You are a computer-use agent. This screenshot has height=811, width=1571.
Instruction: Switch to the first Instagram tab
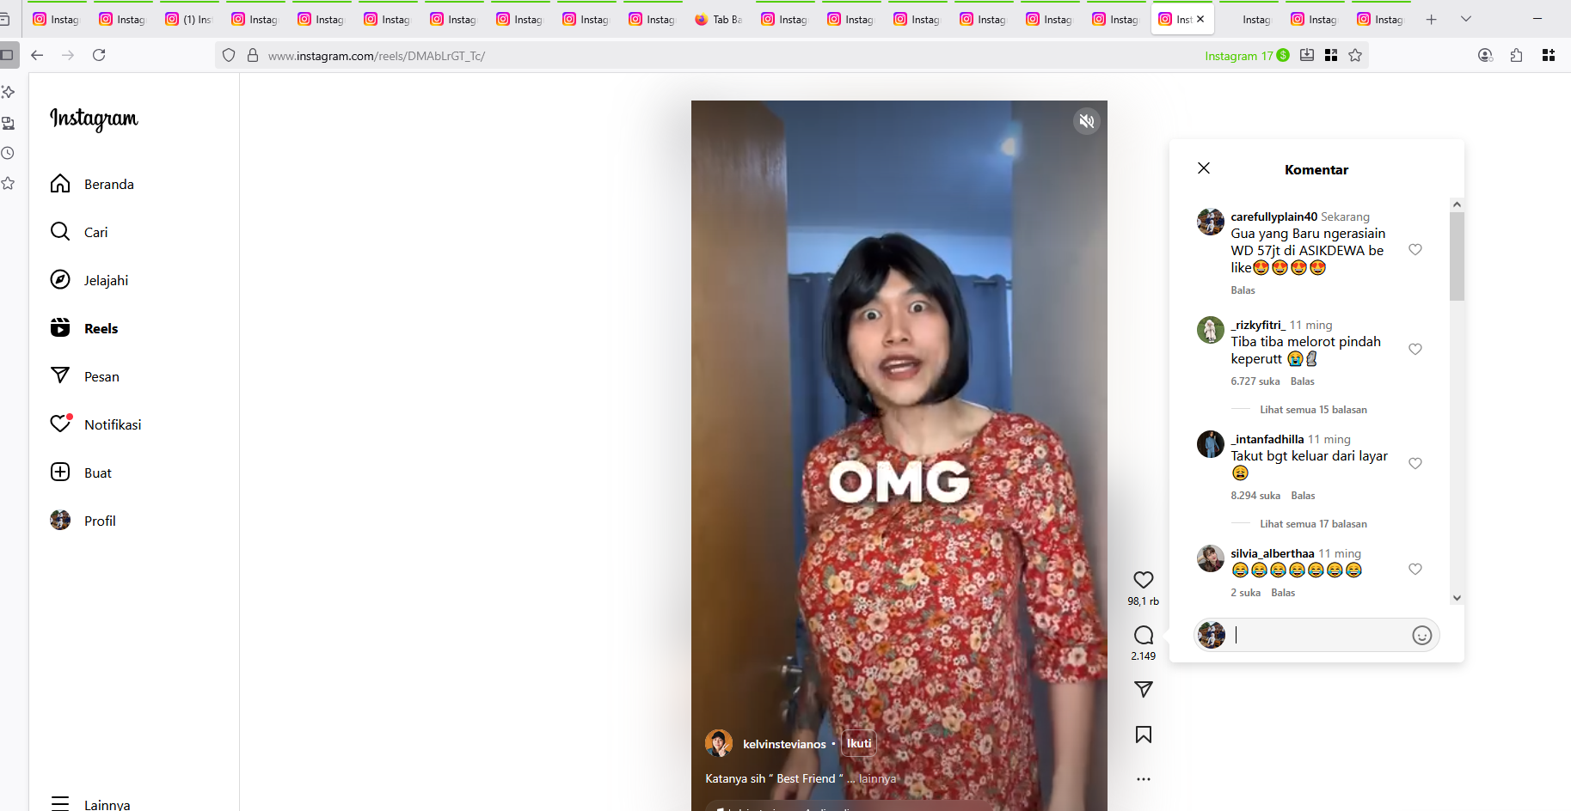(56, 19)
